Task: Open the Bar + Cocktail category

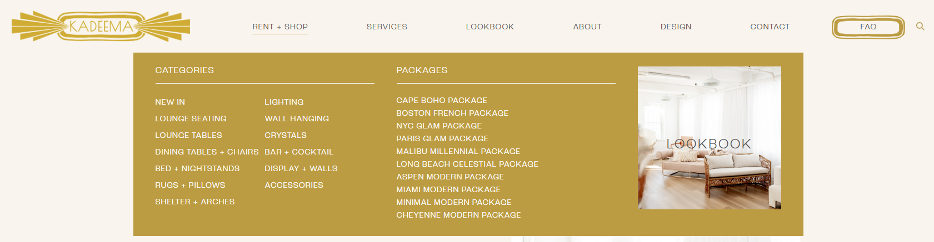Action: pyautogui.click(x=299, y=152)
